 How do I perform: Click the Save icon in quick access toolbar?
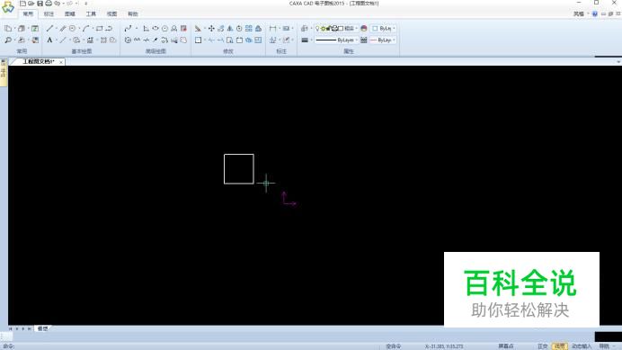pyautogui.click(x=40, y=4)
